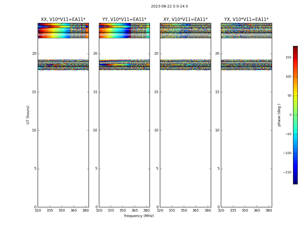302x230 pixels.
Task: Click the 10 hour tick on XX panel axis
Action: click(x=34, y=130)
